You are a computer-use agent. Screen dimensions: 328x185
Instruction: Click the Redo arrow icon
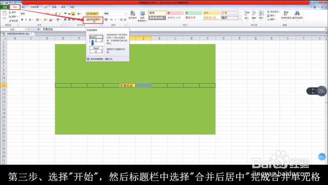click(15, 3)
